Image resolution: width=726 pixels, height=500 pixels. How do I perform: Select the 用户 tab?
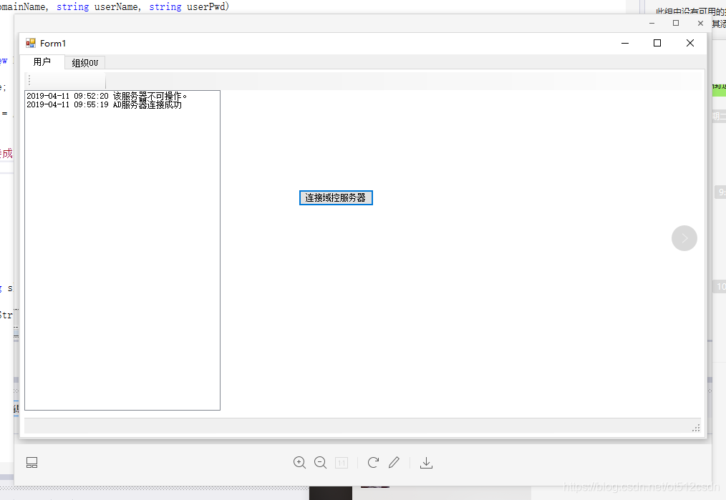42,62
